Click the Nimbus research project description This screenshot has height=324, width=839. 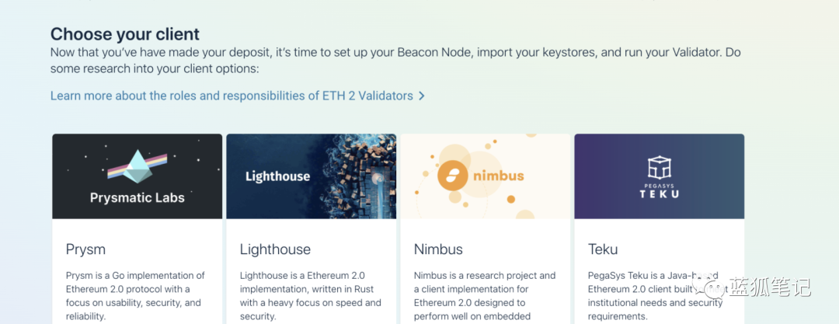(x=485, y=296)
